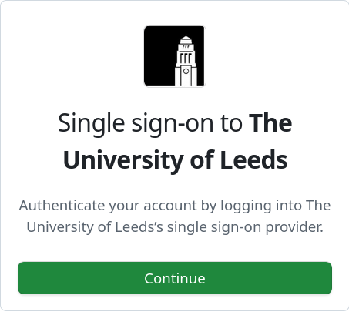Click the word 'University' in the bold heading
The width and height of the screenshot is (349, 312).
[x=123, y=160]
